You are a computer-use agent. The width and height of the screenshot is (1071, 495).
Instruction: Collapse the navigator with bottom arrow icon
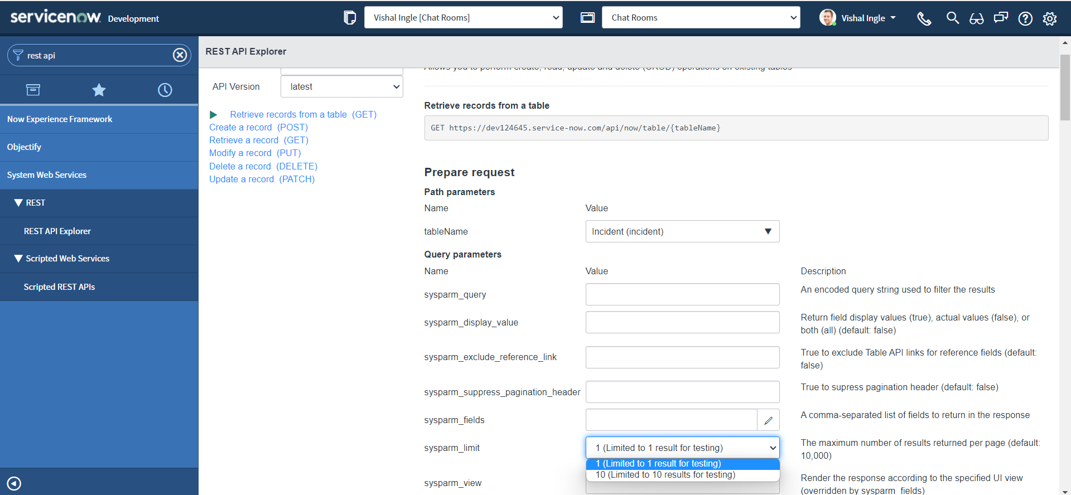[14, 483]
